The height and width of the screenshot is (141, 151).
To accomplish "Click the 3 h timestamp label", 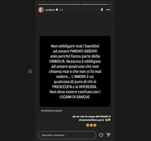I will 61,10.
